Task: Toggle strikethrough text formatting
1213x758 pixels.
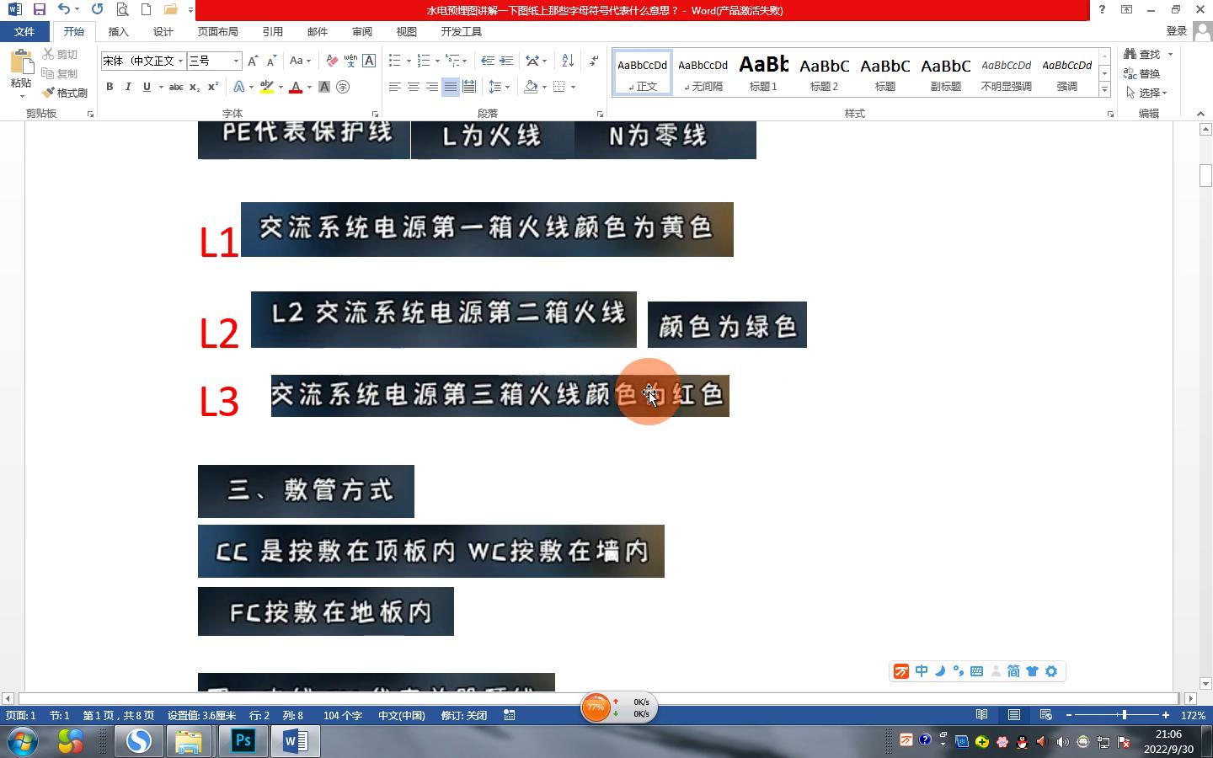Action: (x=175, y=87)
